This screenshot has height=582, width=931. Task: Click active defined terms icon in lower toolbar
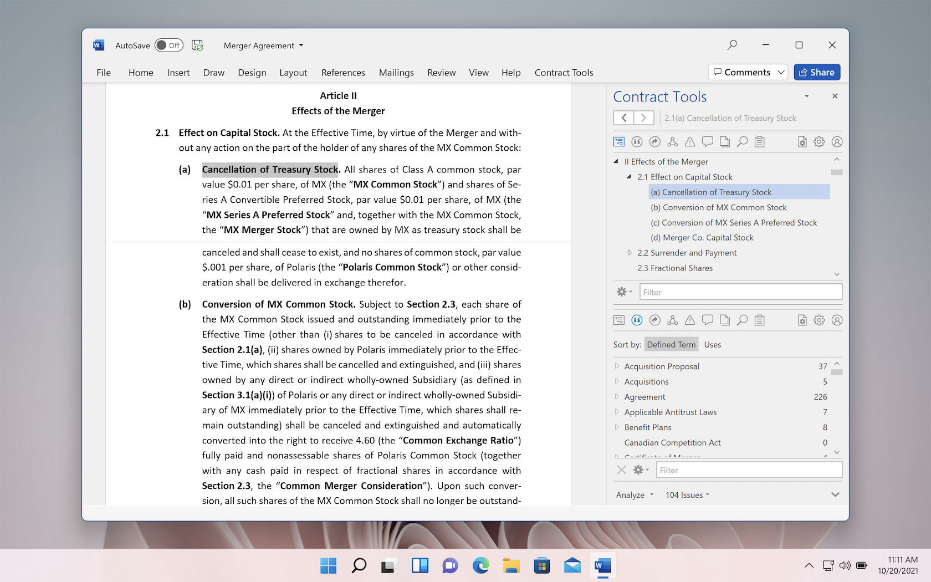click(637, 320)
